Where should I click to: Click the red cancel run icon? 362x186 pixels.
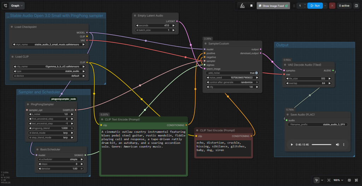click(332, 6)
